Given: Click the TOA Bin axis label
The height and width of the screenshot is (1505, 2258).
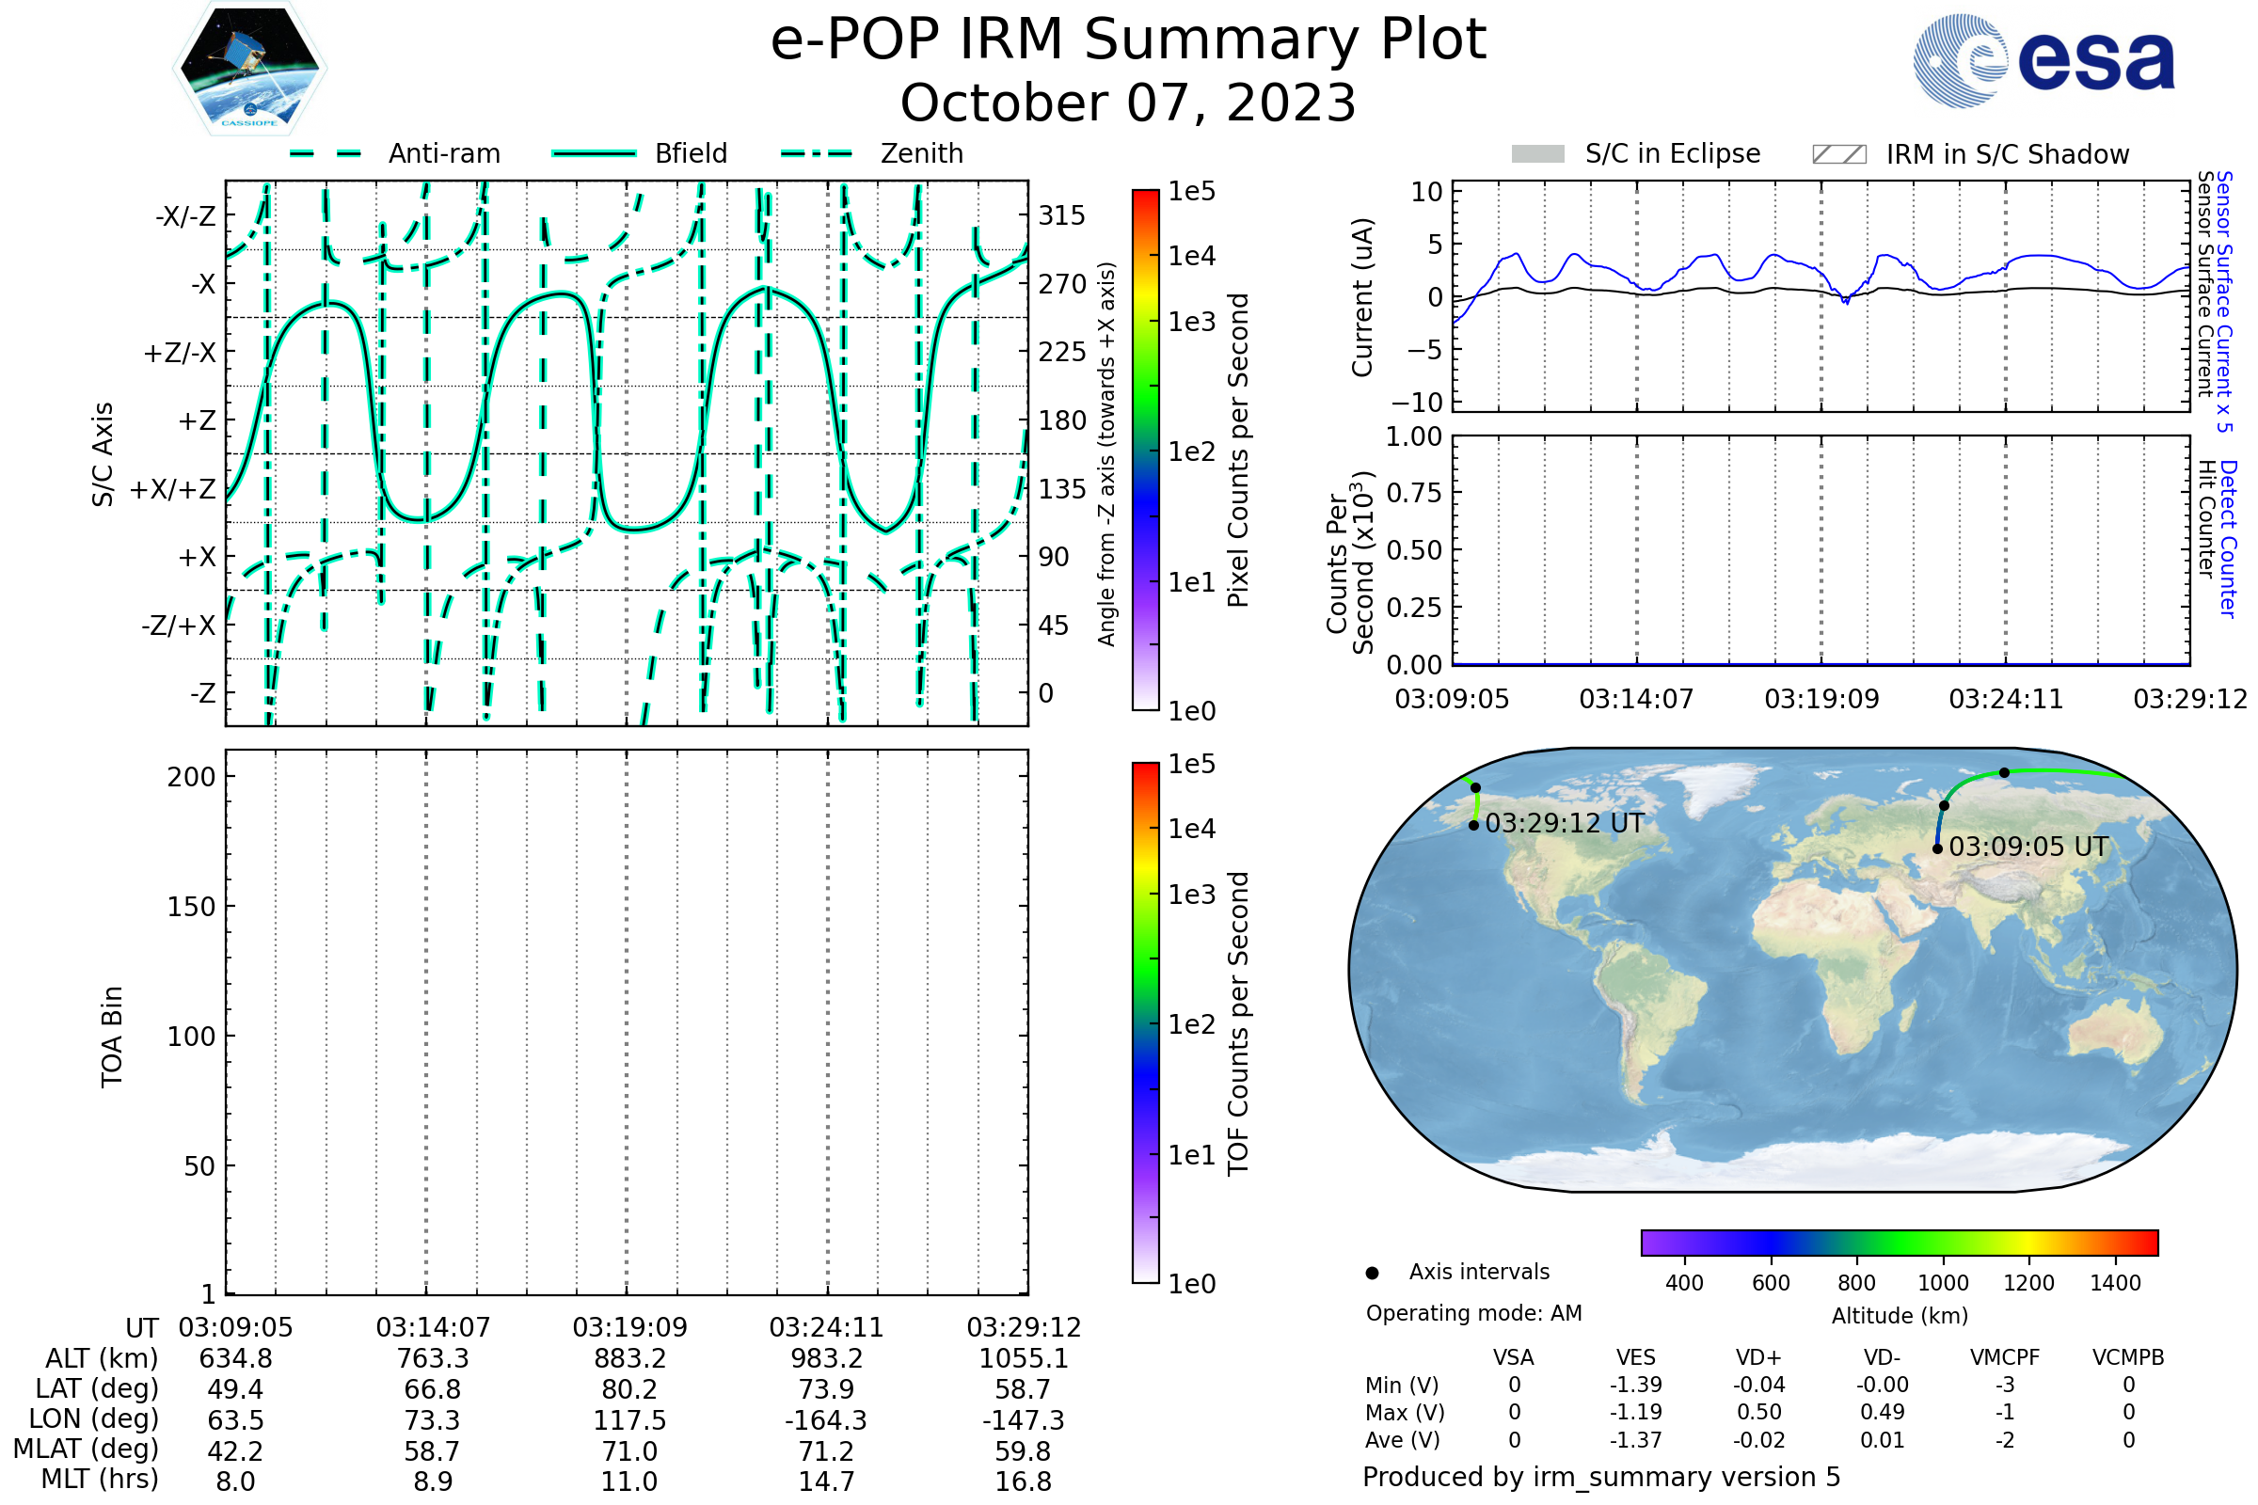Looking at the screenshot, I should pos(111,1036).
